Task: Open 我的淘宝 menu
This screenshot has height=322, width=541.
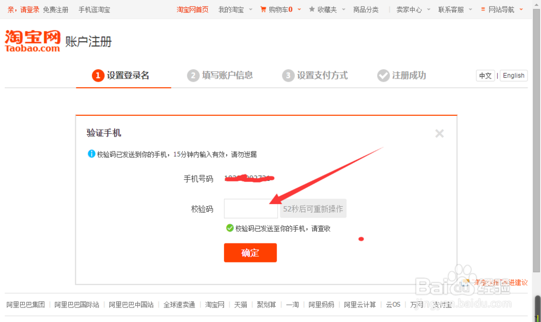Action: [x=231, y=10]
